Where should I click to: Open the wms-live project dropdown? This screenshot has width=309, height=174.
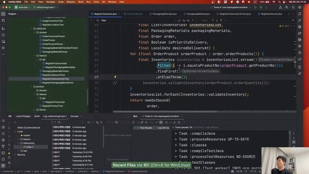(x=23, y=7)
